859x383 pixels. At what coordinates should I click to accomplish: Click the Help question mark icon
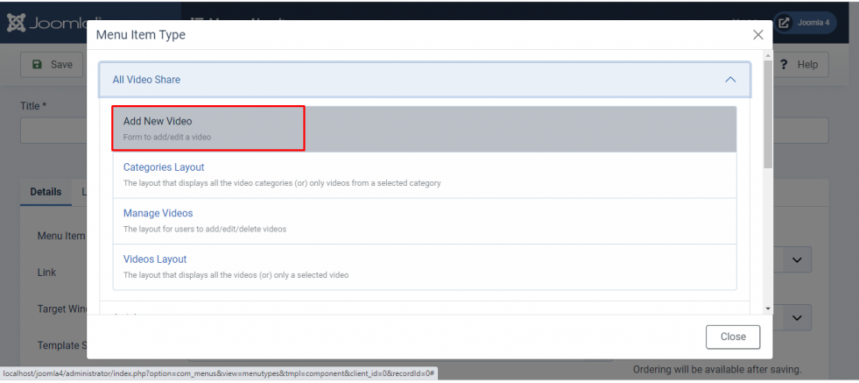click(x=784, y=64)
